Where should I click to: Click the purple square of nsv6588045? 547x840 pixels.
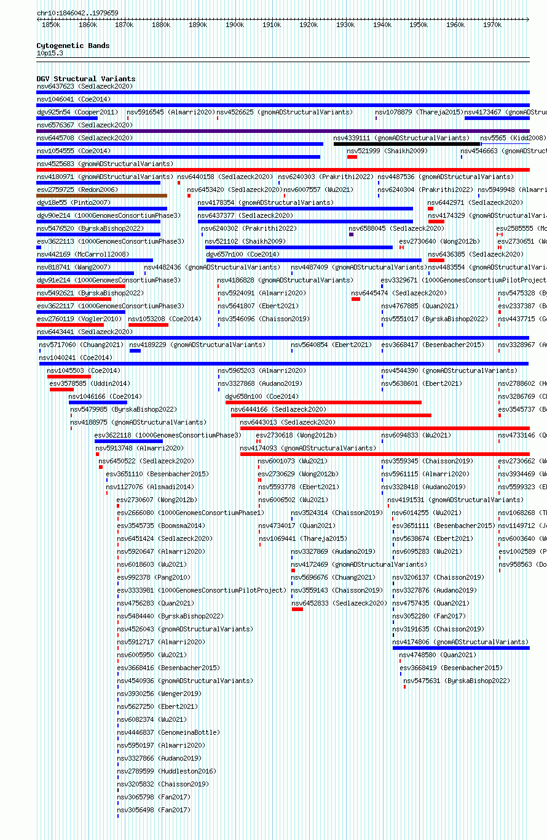tap(351, 234)
